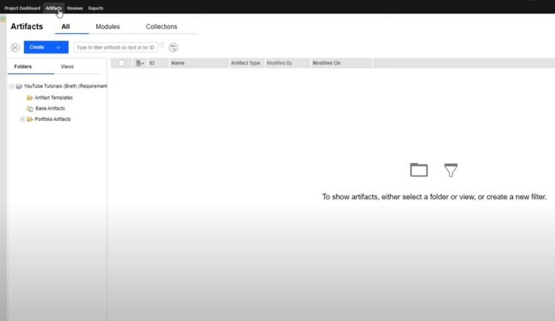Click the artifact filter text field
555x321 pixels.
pyautogui.click(x=116, y=48)
